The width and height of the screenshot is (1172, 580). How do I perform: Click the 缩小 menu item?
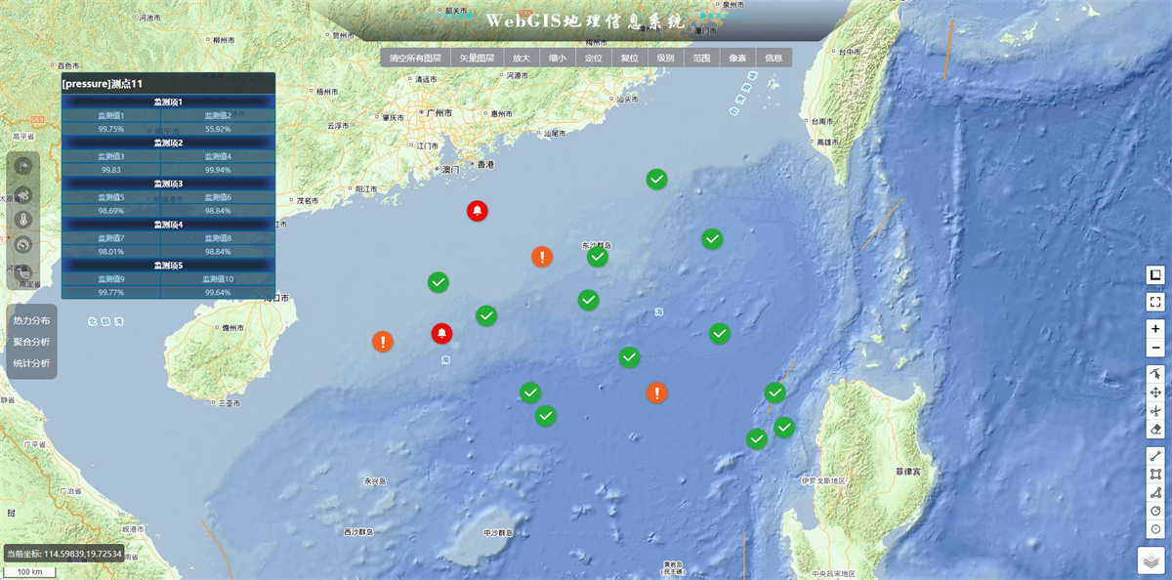pyautogui.click(x=557, y=58)
